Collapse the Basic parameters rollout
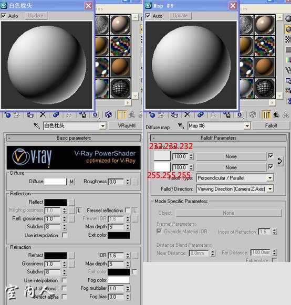291x305 pixels. pos(74,138)
